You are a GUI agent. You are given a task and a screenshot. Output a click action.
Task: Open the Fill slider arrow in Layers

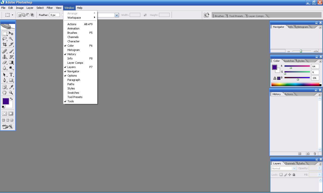319,174
